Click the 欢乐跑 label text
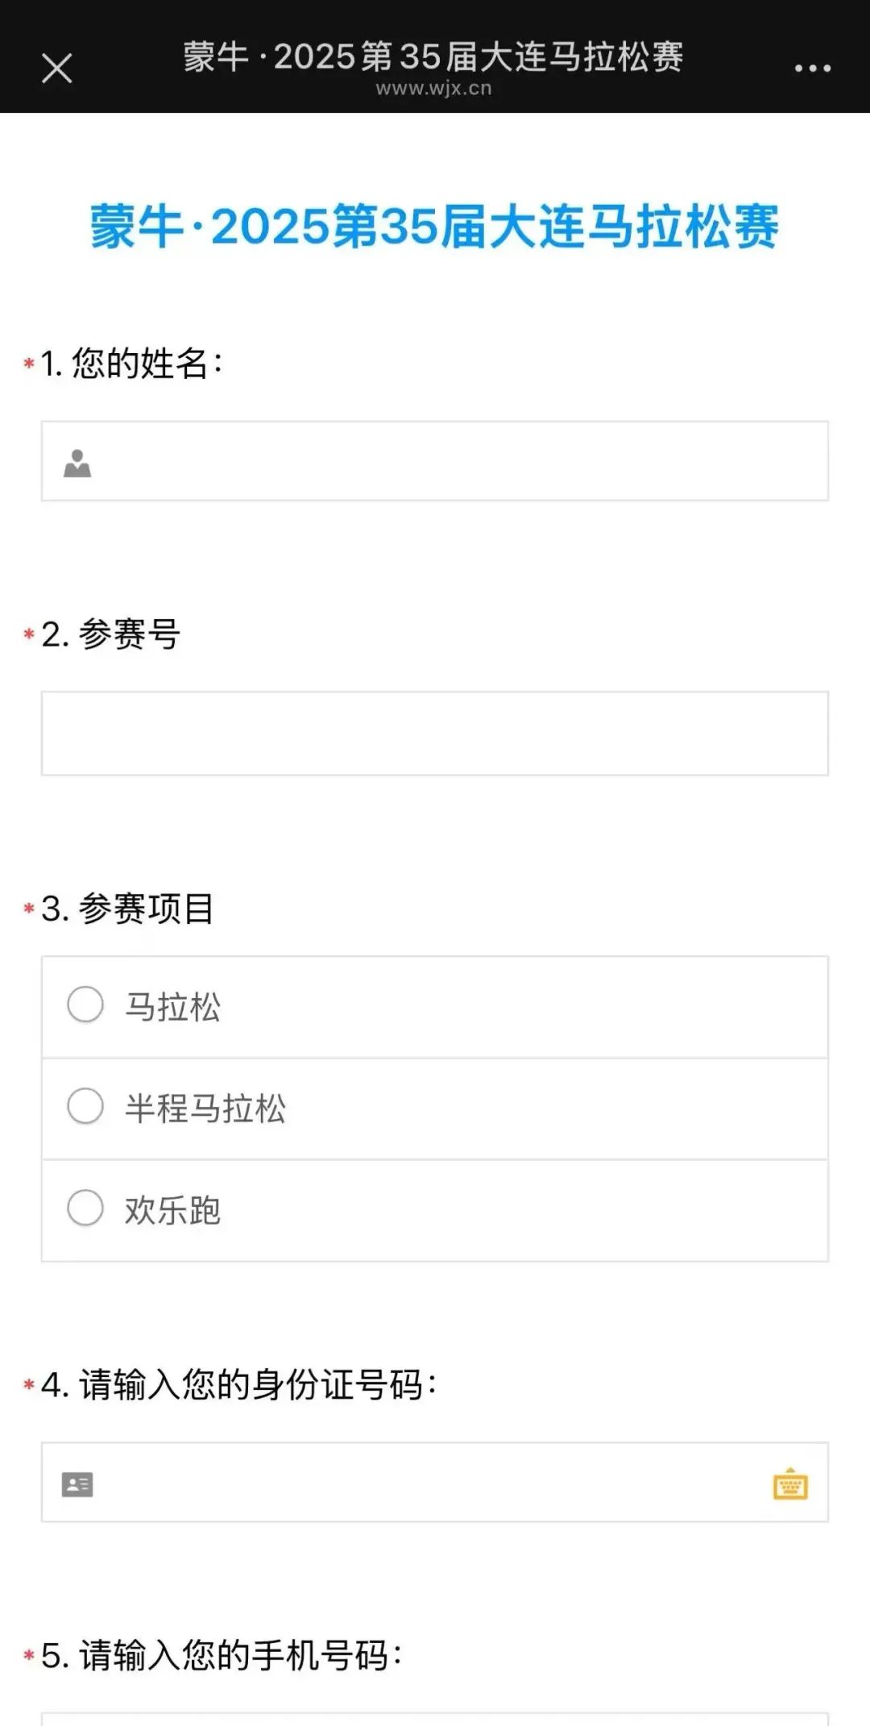 (x=172, y=1210)
